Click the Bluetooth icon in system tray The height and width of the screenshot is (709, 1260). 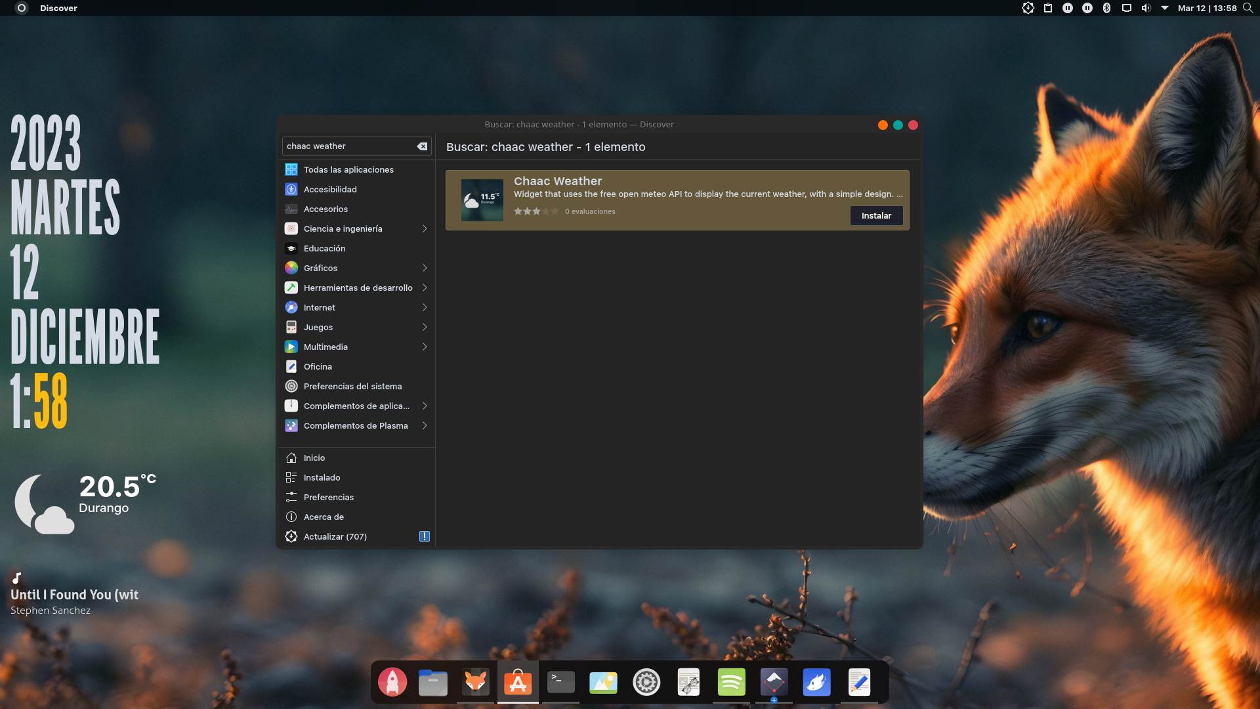(1106, 8)
